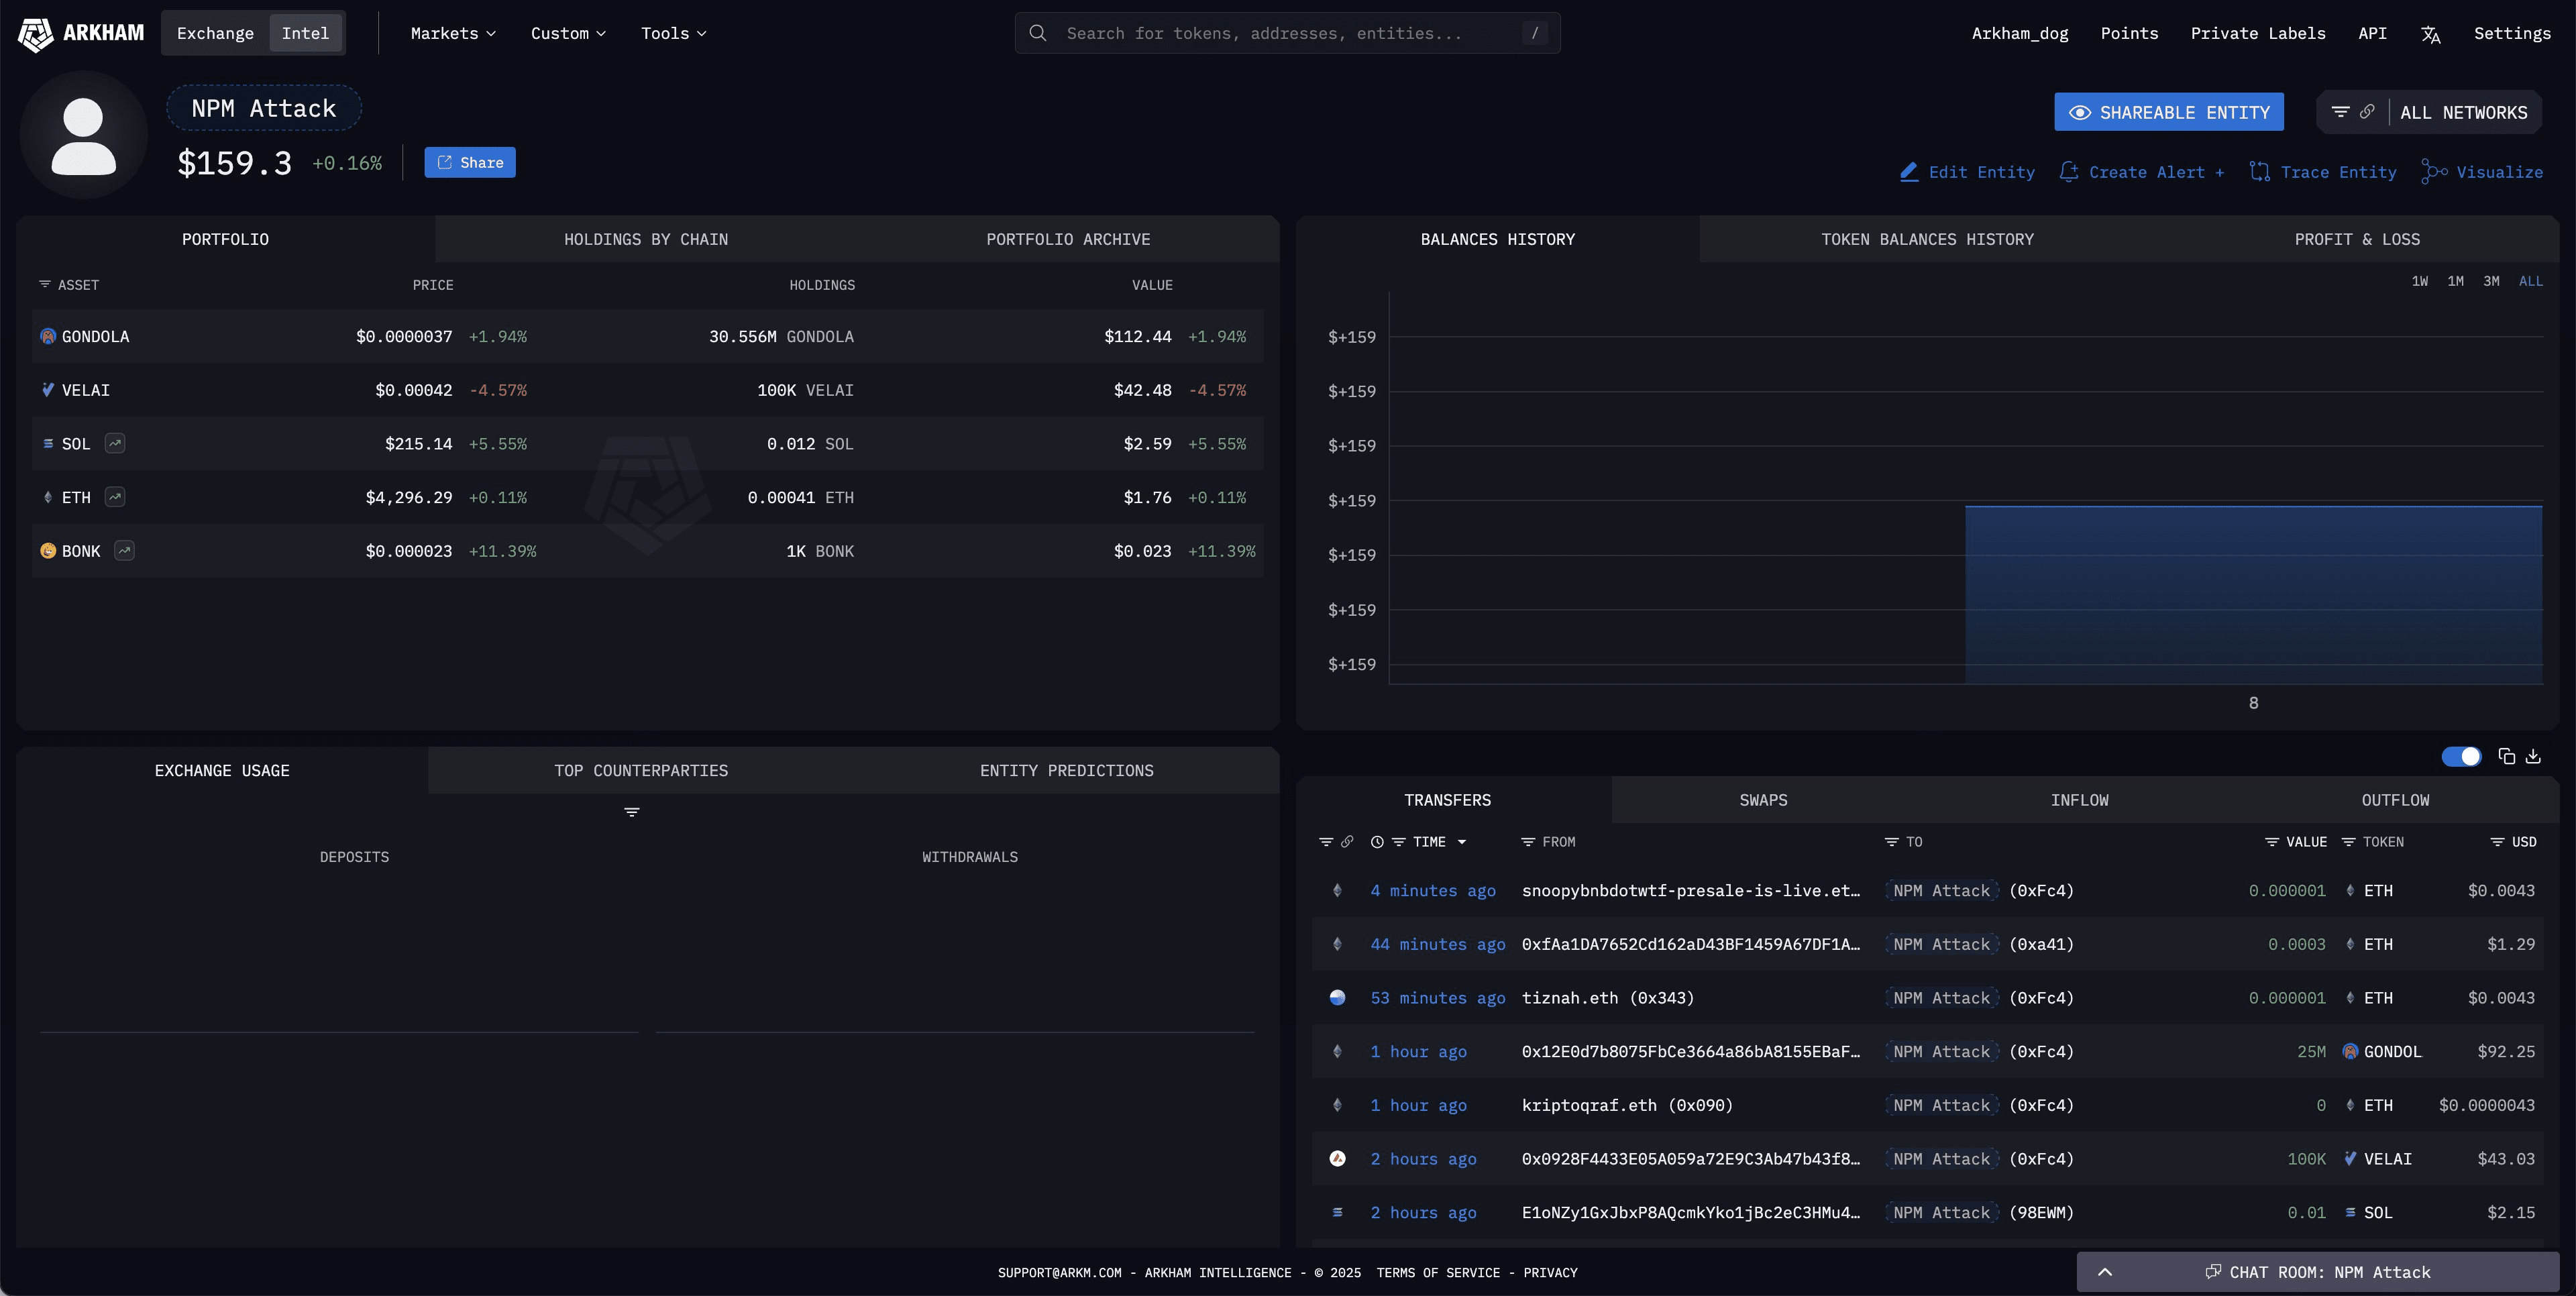
Task: Open the Custom dropdown menu
Action: (x=568, y=33)
